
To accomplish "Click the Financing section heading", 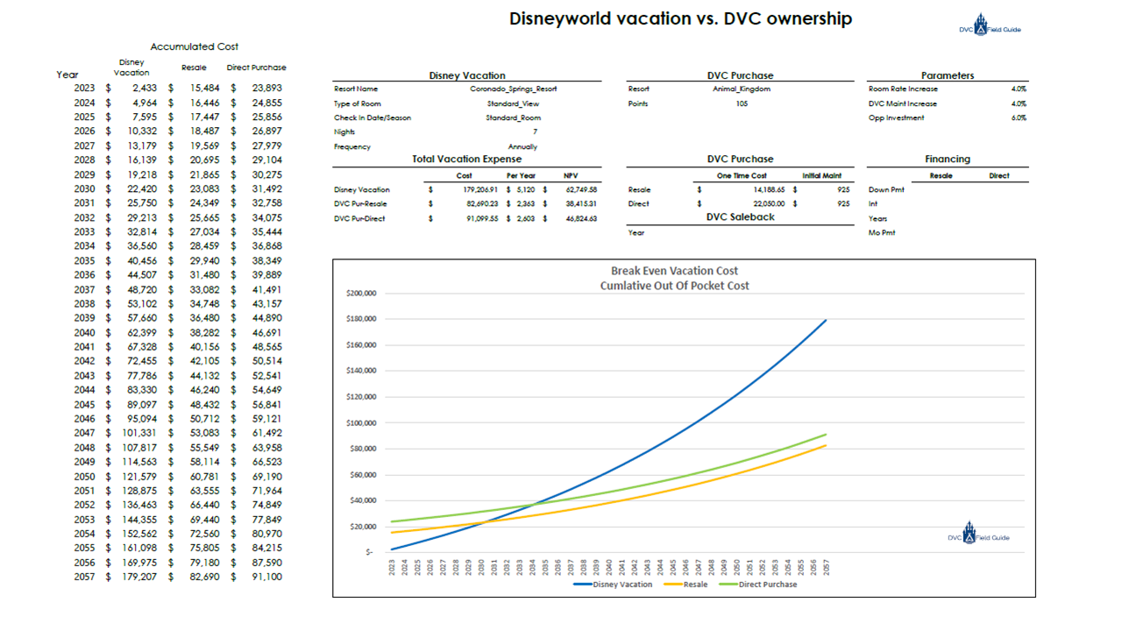I will click(x=948, y=160).
